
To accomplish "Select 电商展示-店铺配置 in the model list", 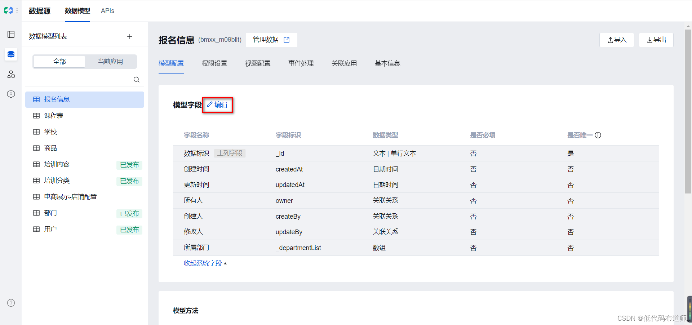I will 85,197.
